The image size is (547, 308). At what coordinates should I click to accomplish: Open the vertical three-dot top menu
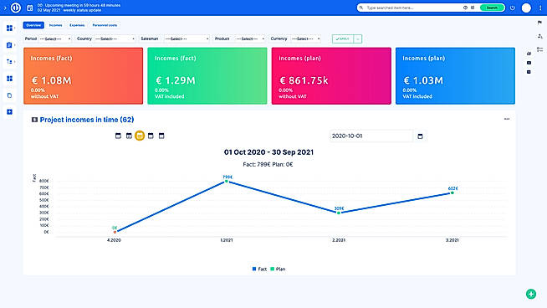(540, 8)
